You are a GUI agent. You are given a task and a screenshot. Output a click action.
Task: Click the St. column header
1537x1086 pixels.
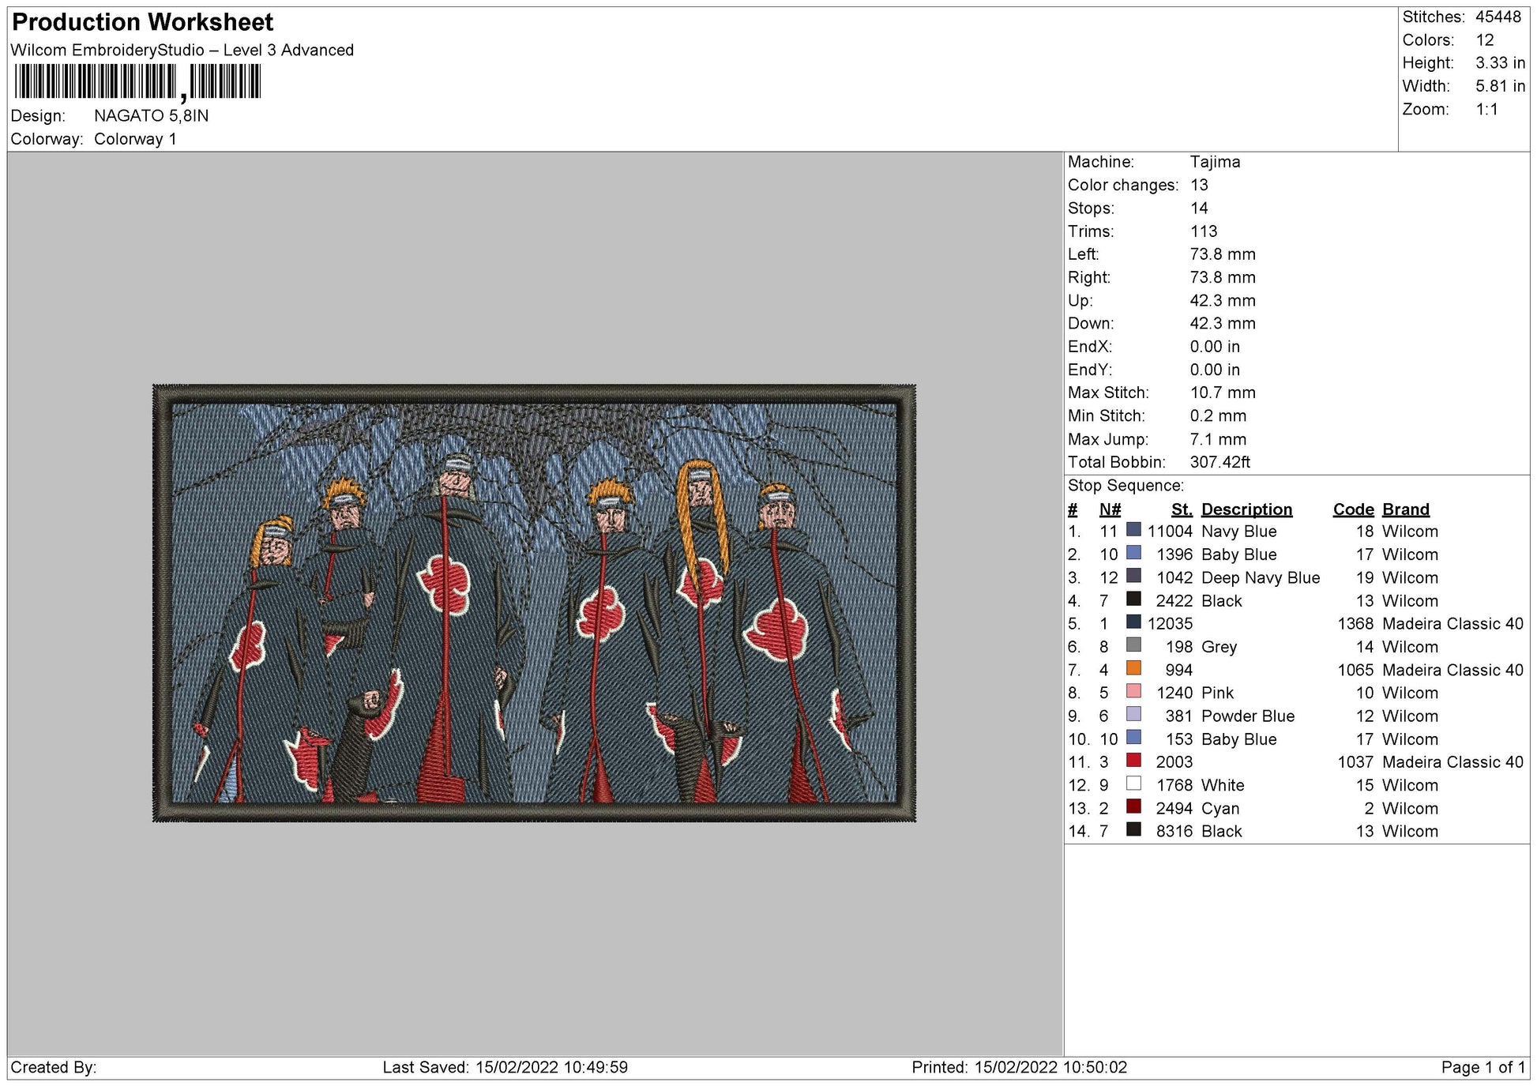coord(1182,509)
